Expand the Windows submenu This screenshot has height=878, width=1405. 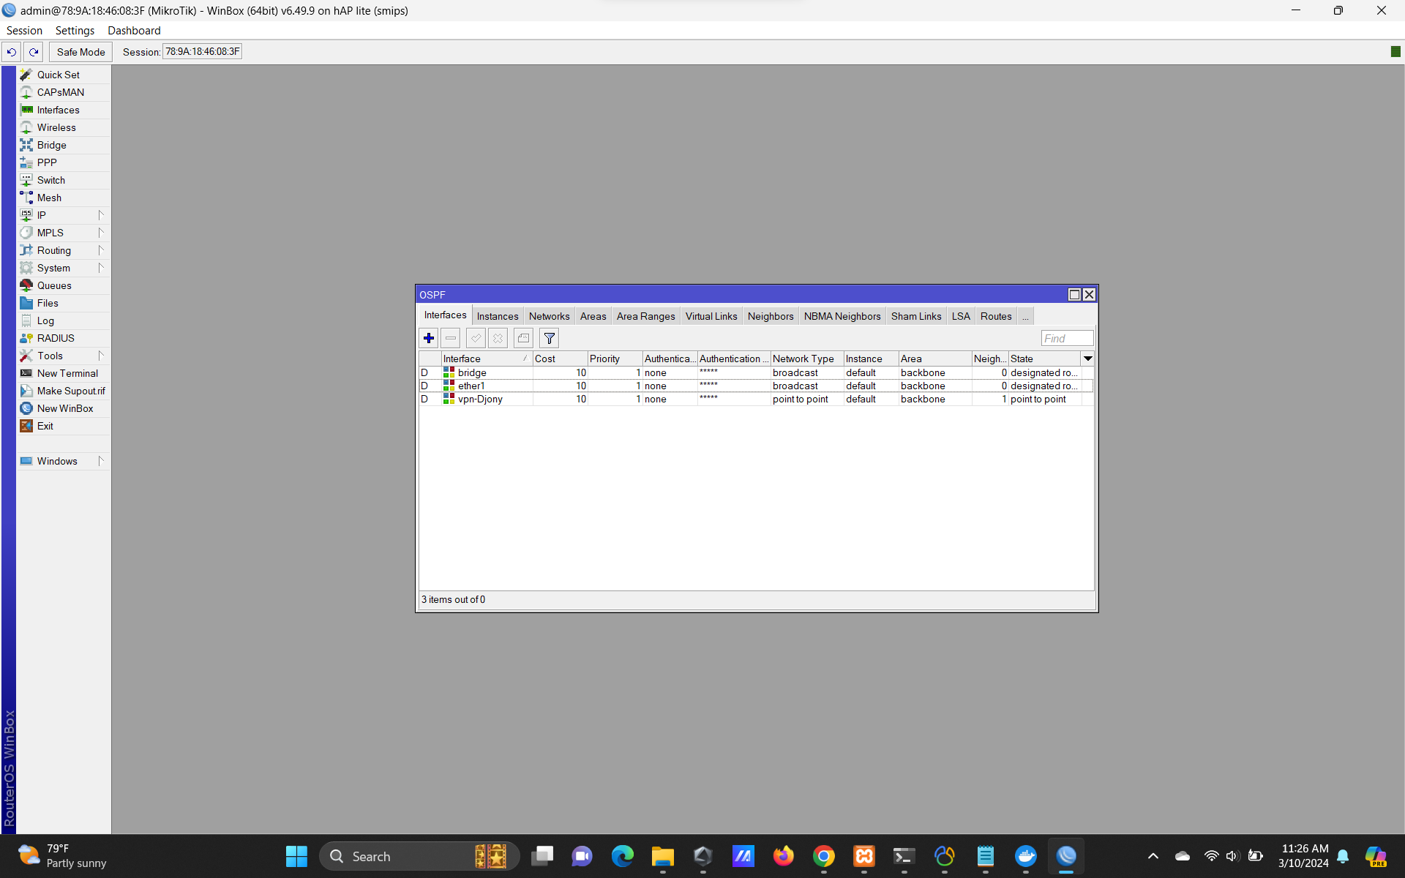(x=64, y=461)
